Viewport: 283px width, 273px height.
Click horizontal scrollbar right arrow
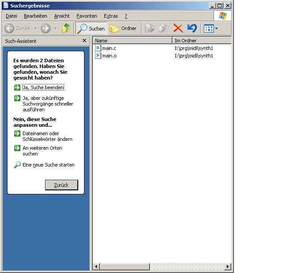click(x=228, y=266)
